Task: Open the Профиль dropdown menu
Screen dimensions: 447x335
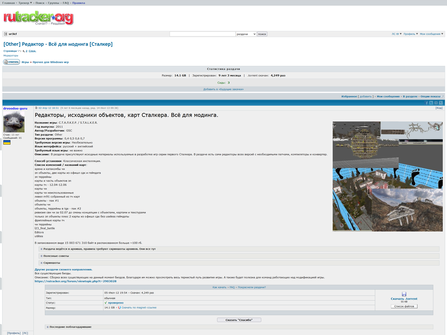Action: (x=411, y=34)
